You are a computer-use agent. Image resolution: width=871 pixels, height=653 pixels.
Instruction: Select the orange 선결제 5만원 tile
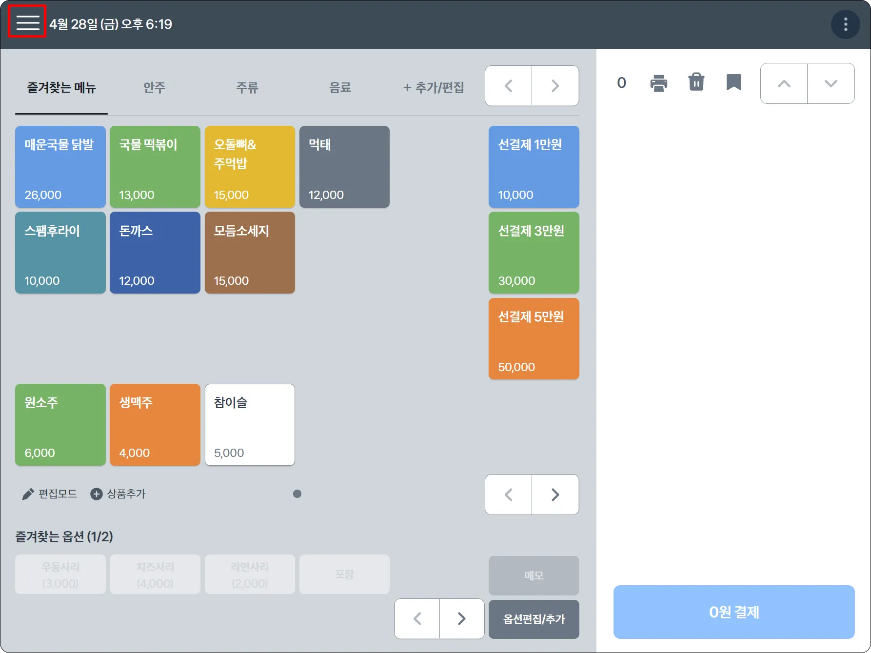click(534, 339)
